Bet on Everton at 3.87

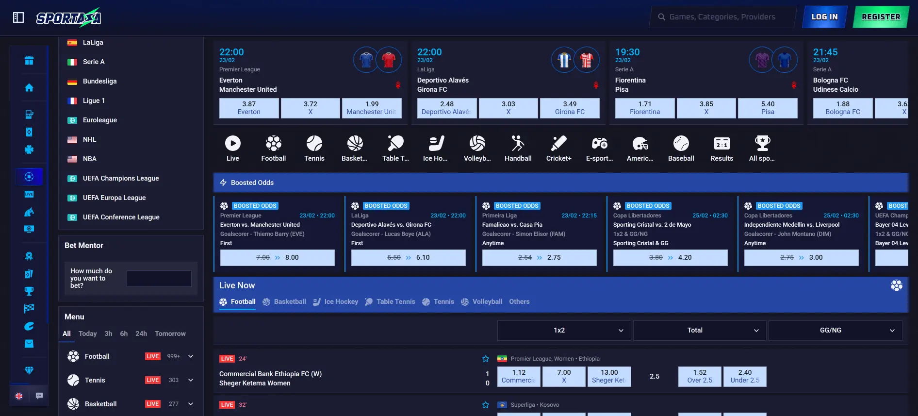(249, 108)
